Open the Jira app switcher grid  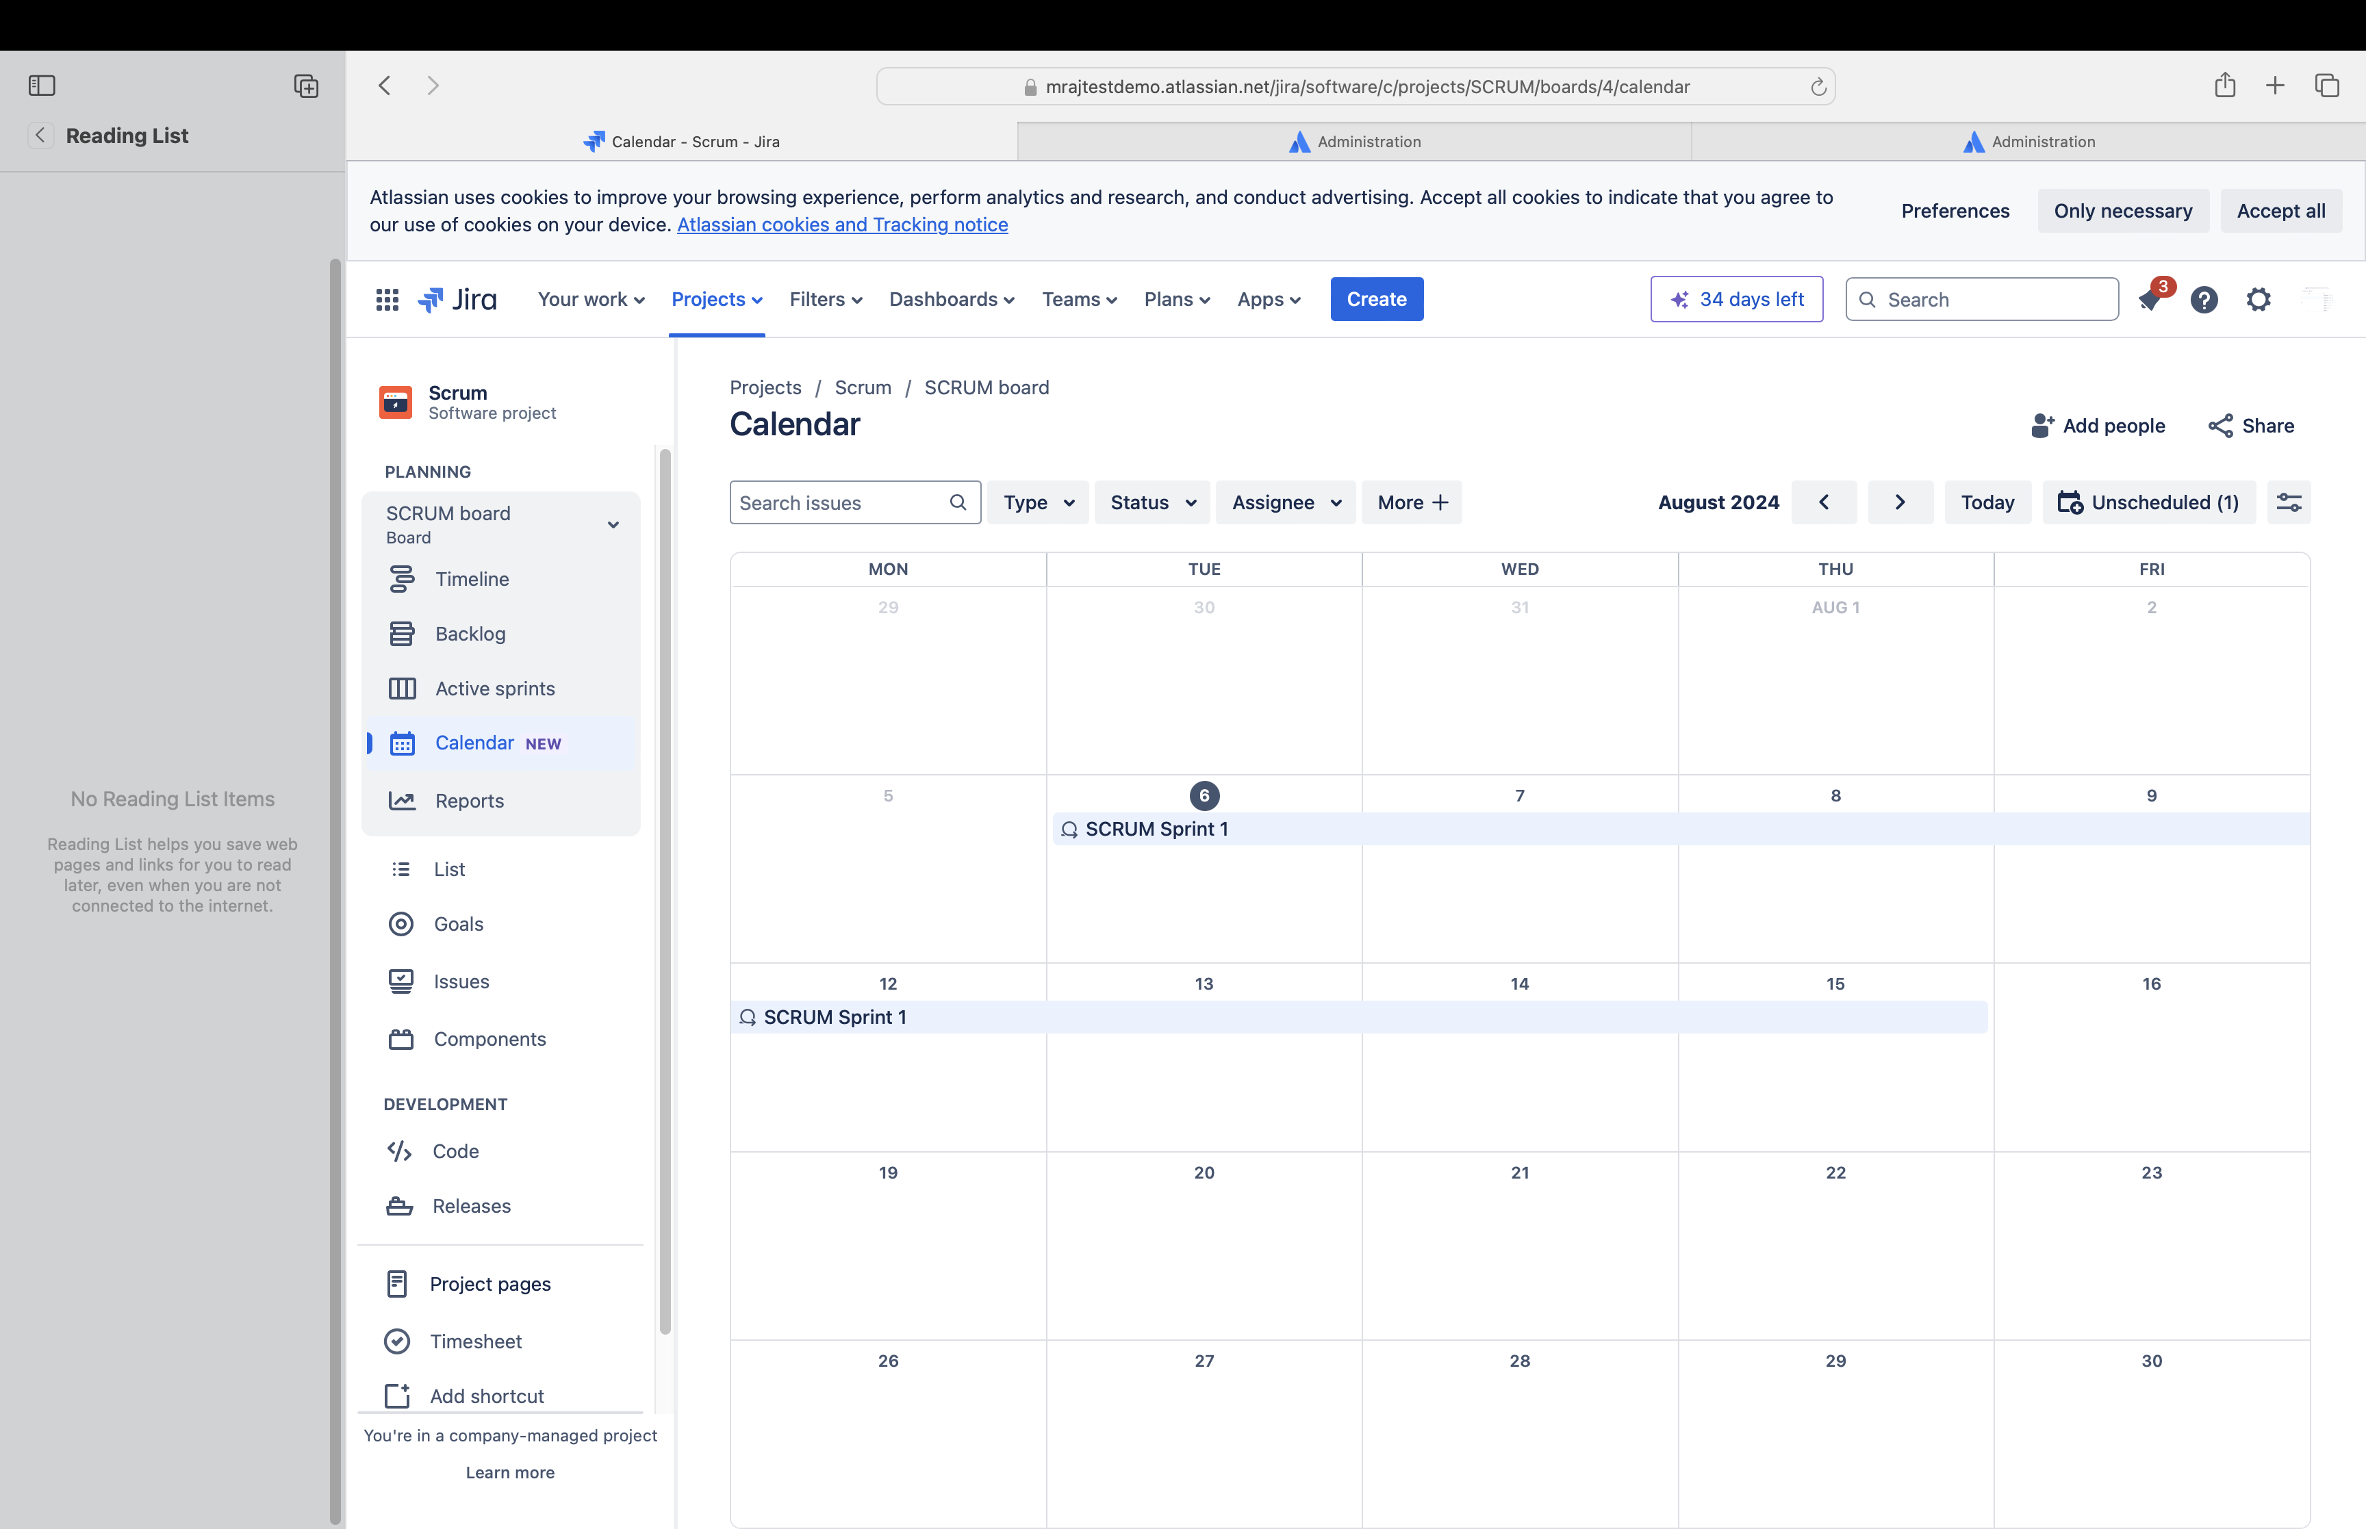[x=387, y=299]
